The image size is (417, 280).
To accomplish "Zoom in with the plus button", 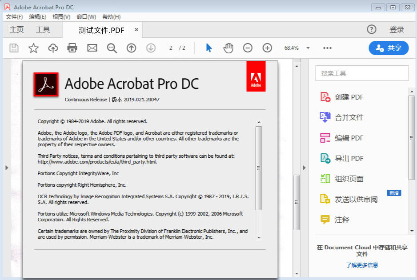I will (x=267, y=48).
